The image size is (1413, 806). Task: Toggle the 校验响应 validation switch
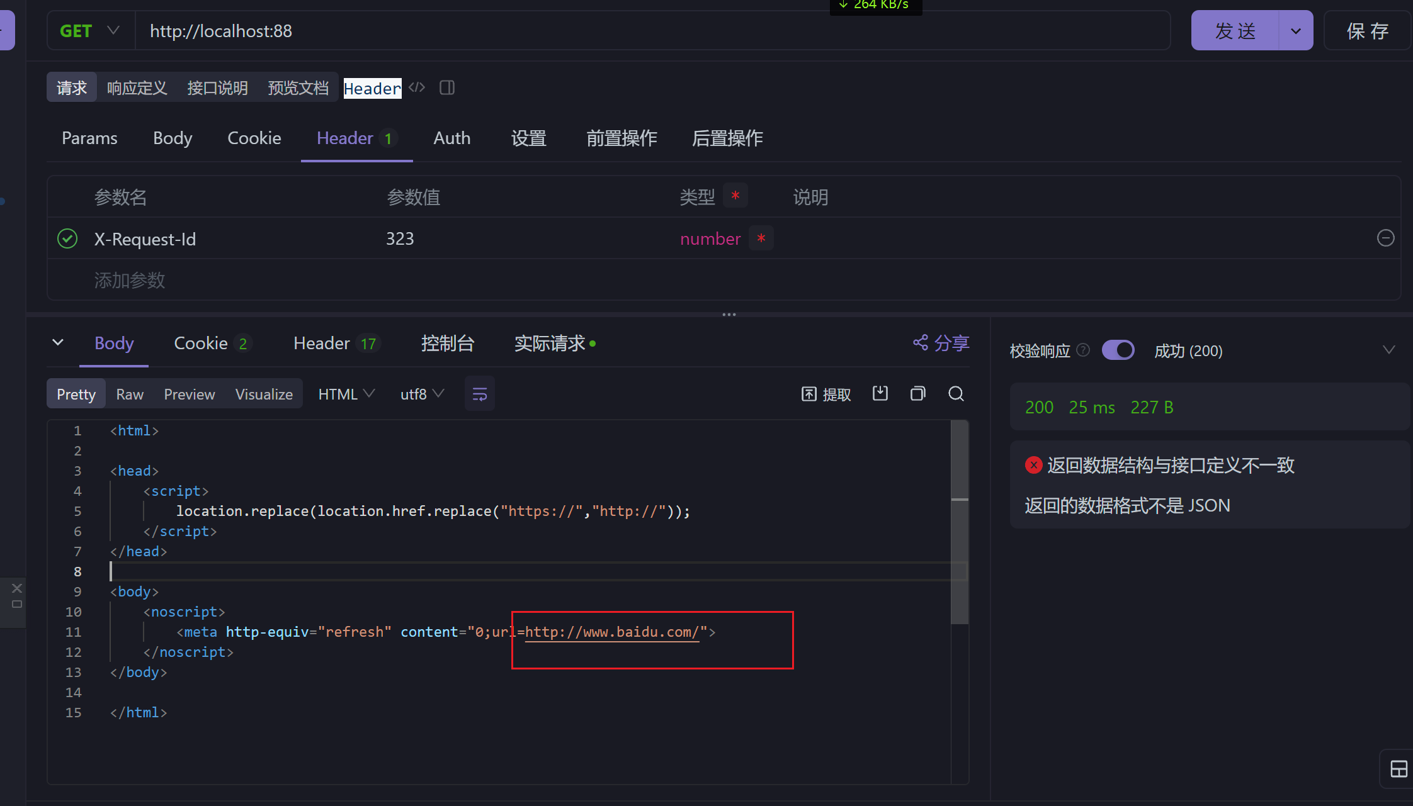click(1118, 350)
